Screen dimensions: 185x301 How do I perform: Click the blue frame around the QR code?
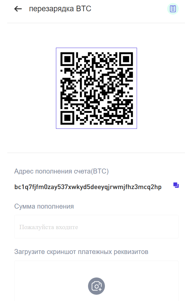click(x=96, y=48)
